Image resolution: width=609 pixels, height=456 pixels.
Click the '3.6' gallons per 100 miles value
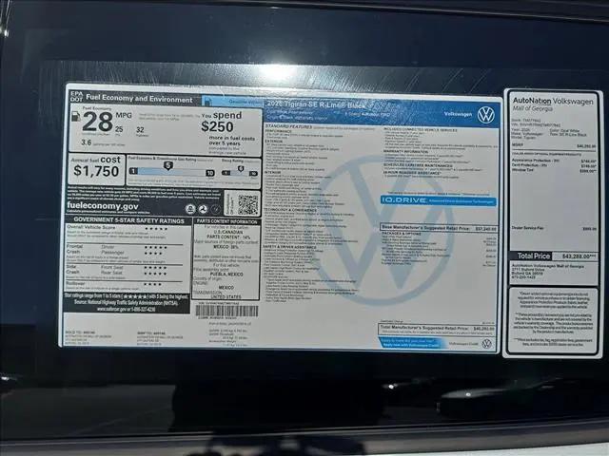87,142
